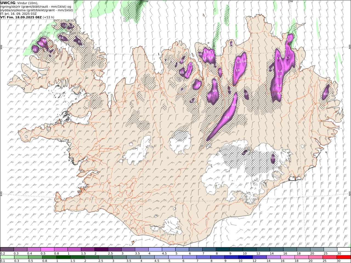Click the lavender swatch labeled 4 in top row
The height and width of the screenshot is (263, 351).
click(x=155, y=249)
